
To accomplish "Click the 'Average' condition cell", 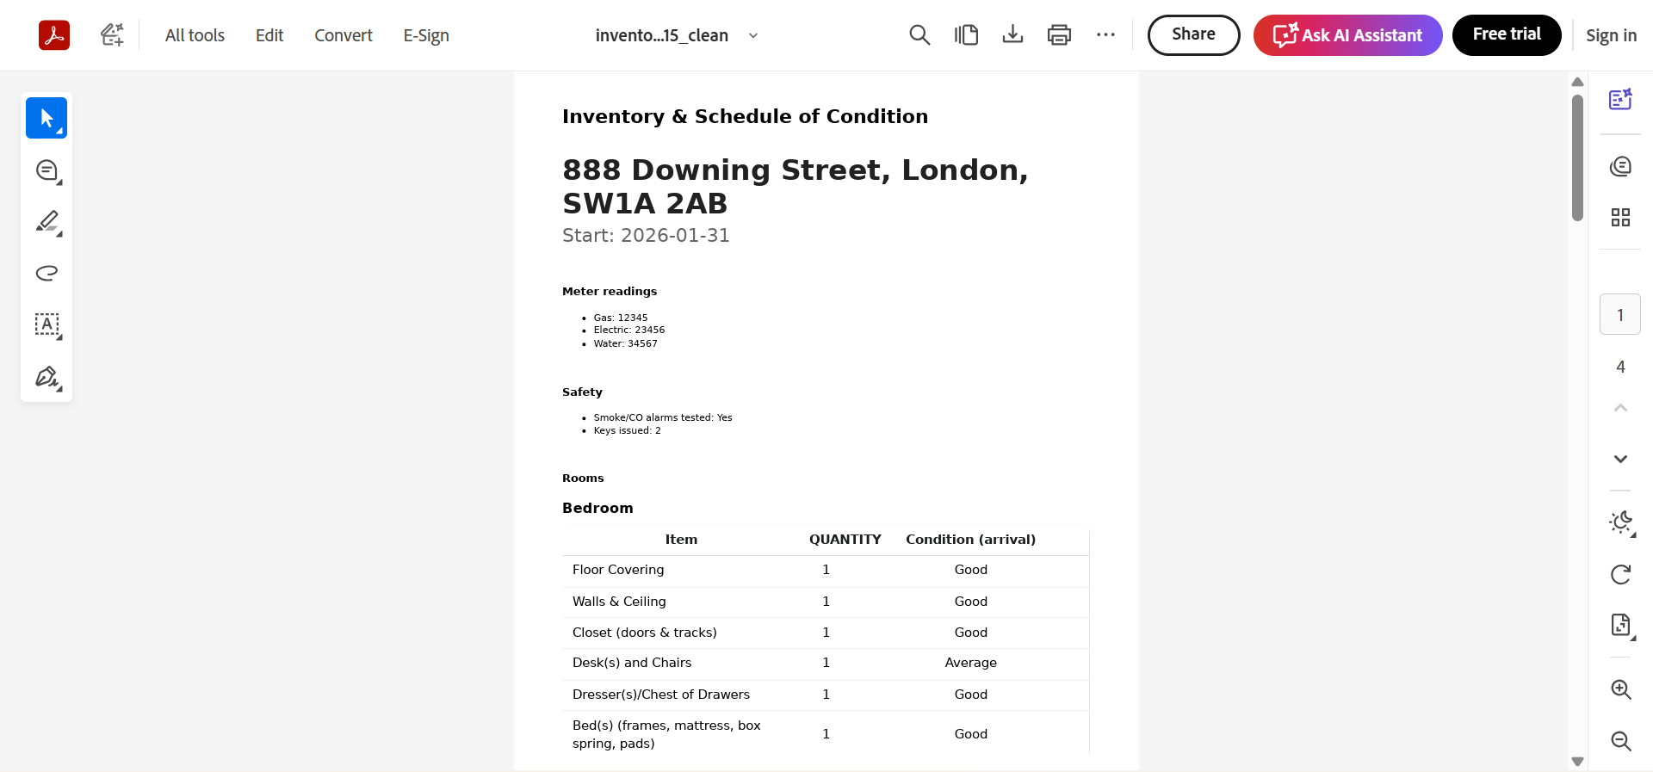I will coord(970,663).
